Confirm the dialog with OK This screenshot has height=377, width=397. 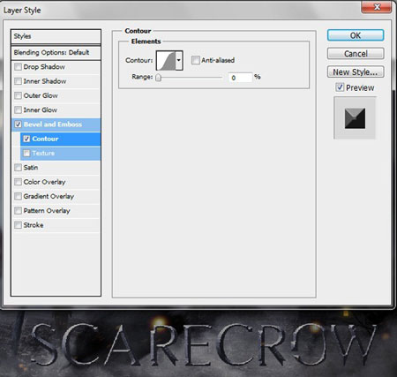tap(356, 35)
